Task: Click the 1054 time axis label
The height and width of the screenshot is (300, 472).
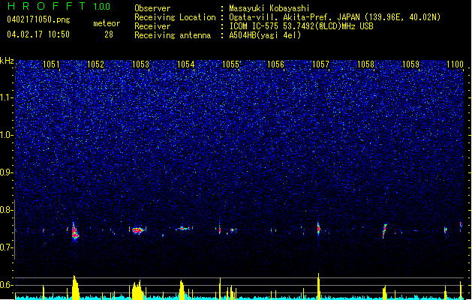Action: click(186, 64)
